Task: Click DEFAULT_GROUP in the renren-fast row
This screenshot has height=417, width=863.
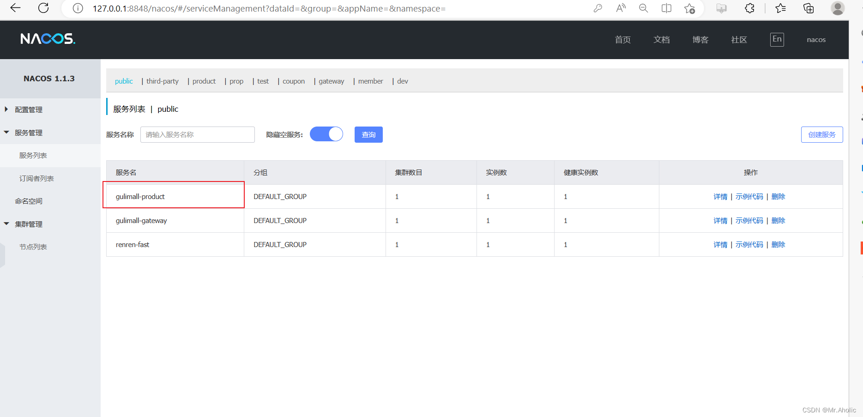Action: point(280,245)
